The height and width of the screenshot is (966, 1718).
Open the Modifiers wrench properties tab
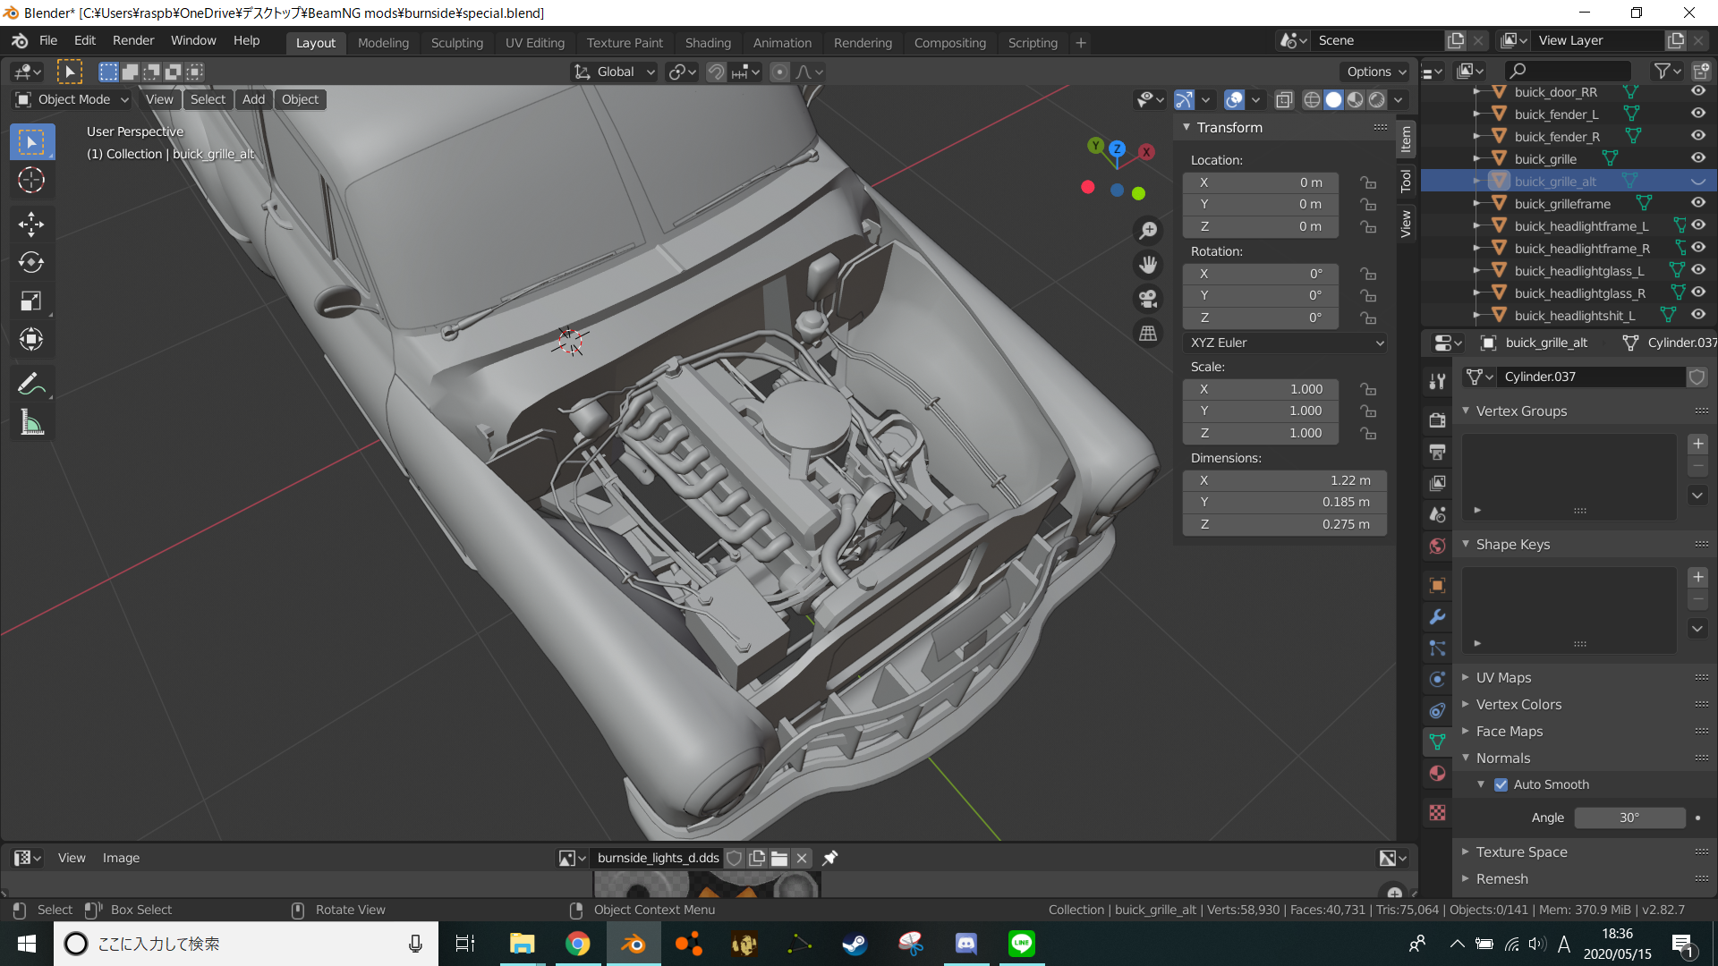tap(1437, 617)
